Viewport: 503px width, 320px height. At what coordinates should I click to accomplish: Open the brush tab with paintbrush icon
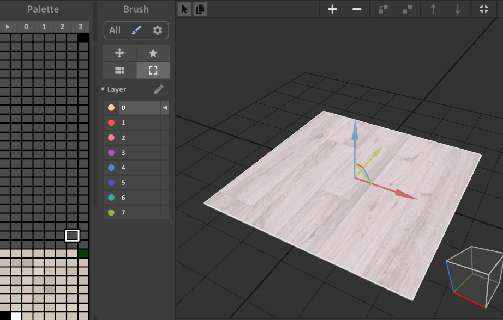coord(137,30)
